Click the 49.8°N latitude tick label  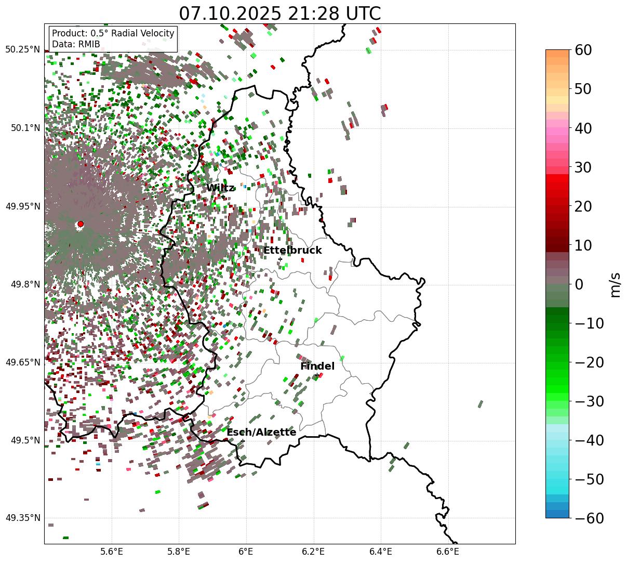25,284
